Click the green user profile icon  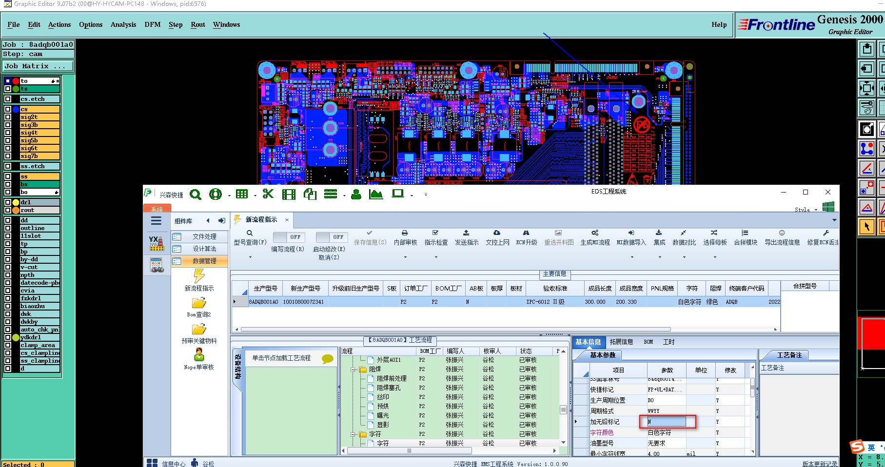(x=356, y=195)
